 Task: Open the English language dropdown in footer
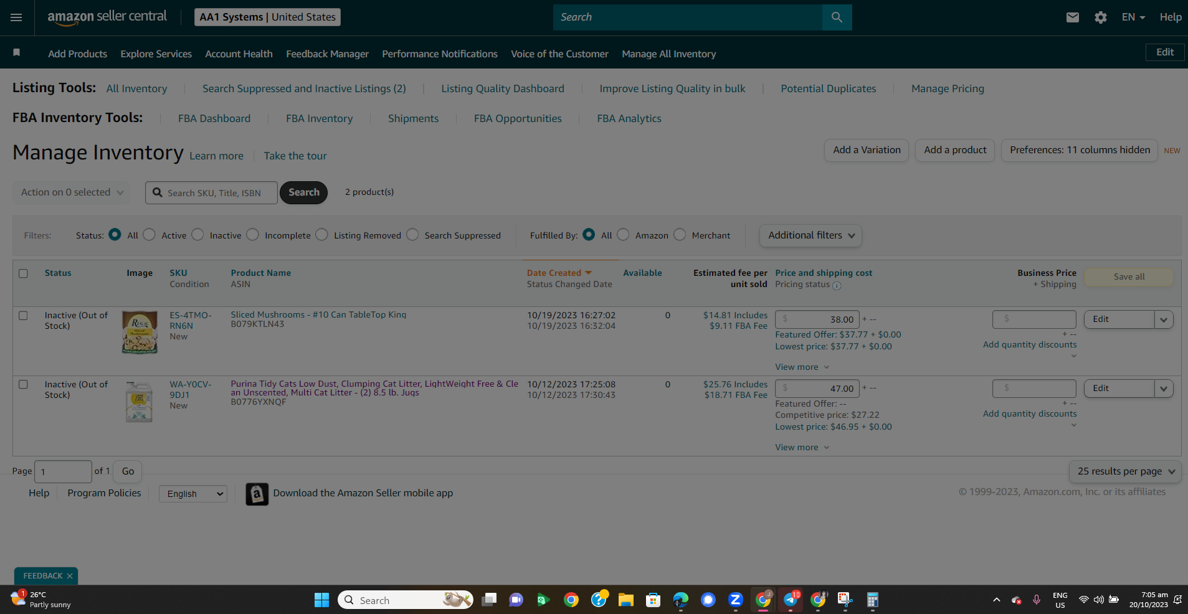point(193,494)
